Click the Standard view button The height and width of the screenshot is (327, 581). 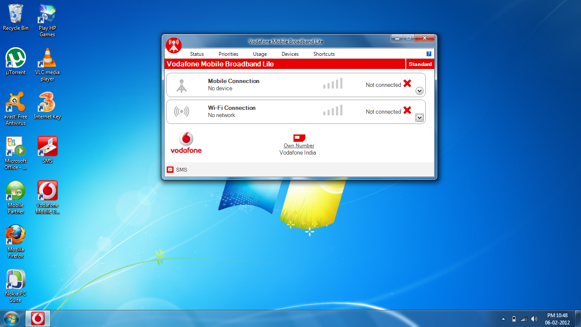[x=420, y=64]
